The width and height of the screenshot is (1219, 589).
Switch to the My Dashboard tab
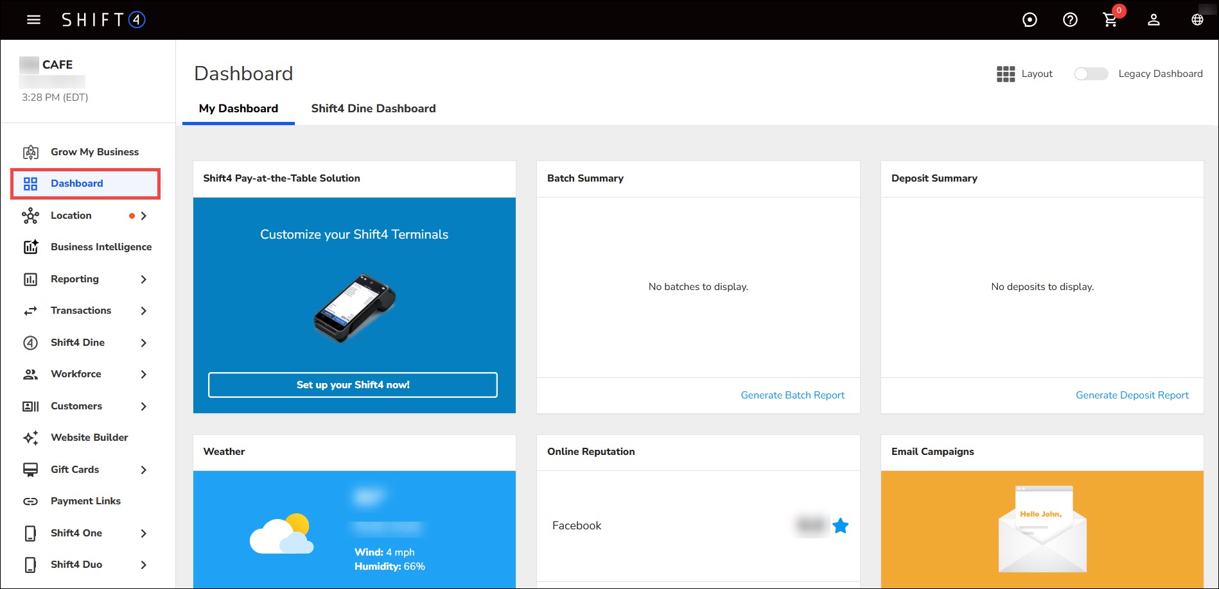click(x=238, y=108)
